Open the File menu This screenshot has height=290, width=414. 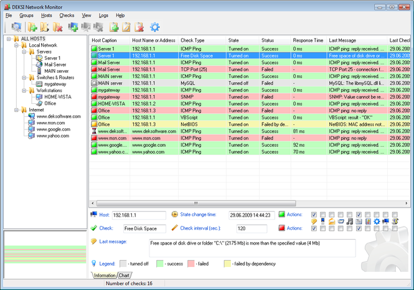click(x=9, y=16)
